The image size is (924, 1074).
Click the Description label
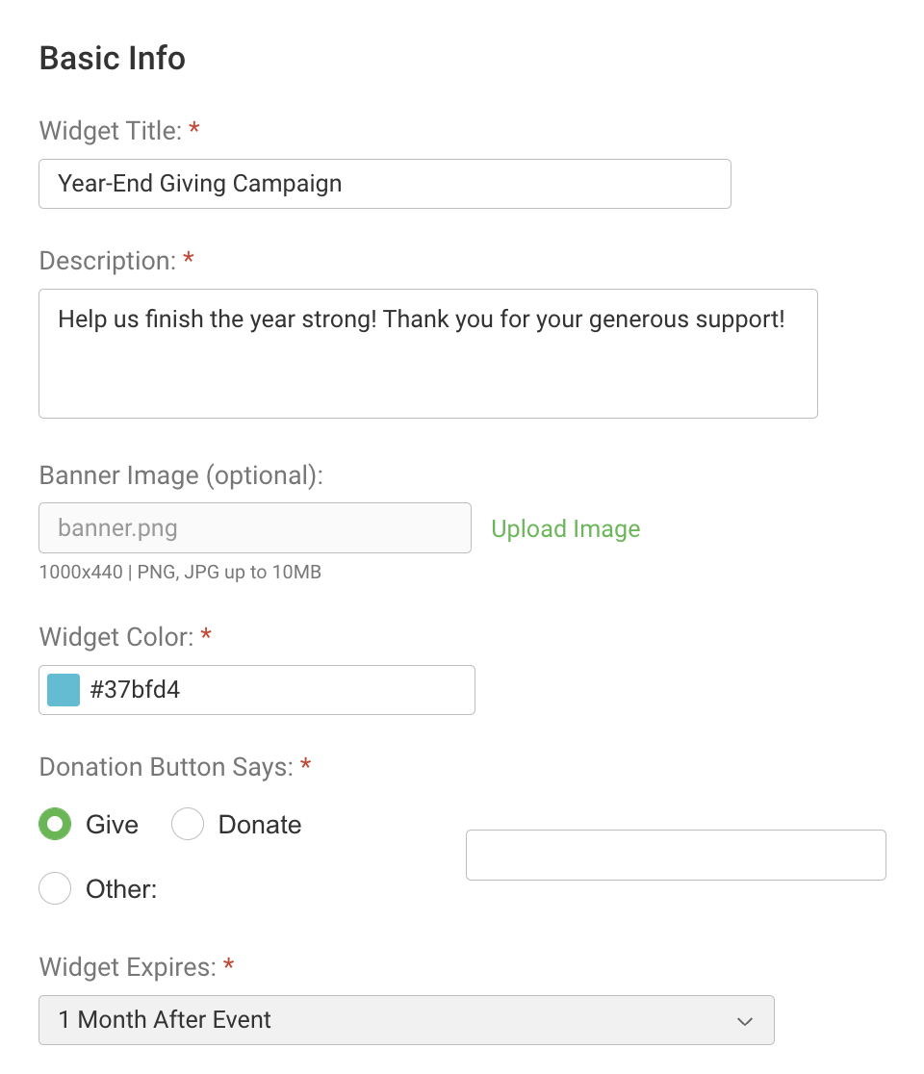[x=107, y=260]
